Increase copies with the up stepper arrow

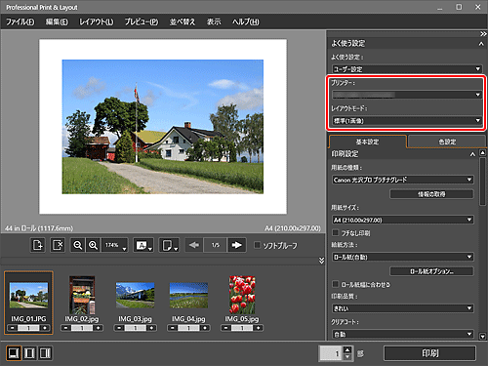point(347,350)
